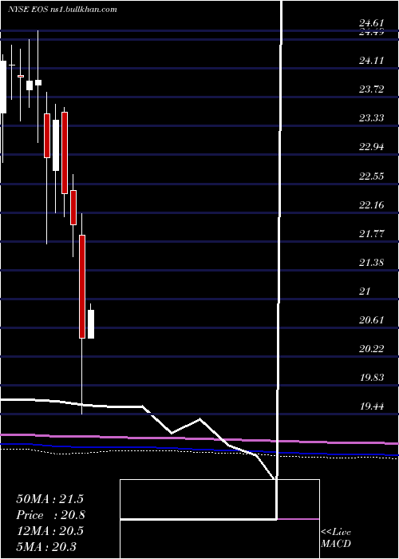Click the 23.72 price axis label
The image size is (399, 559).
click(x=371, y=89)
